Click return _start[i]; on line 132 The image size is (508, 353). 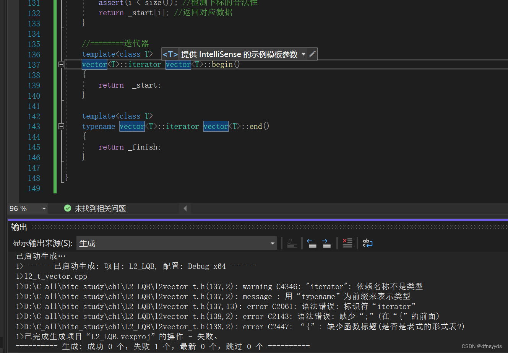click(134, 13)
